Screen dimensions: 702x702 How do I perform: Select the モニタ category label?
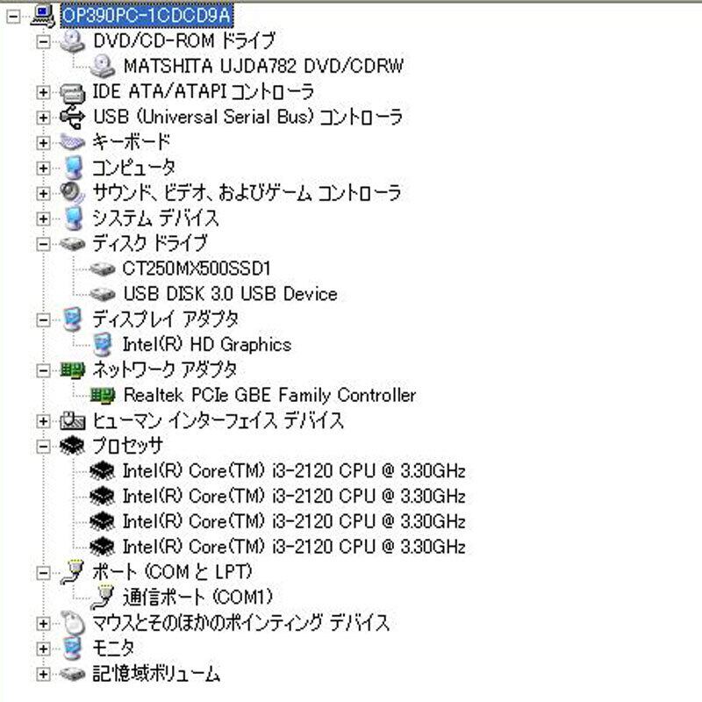[x=113, y=648]
